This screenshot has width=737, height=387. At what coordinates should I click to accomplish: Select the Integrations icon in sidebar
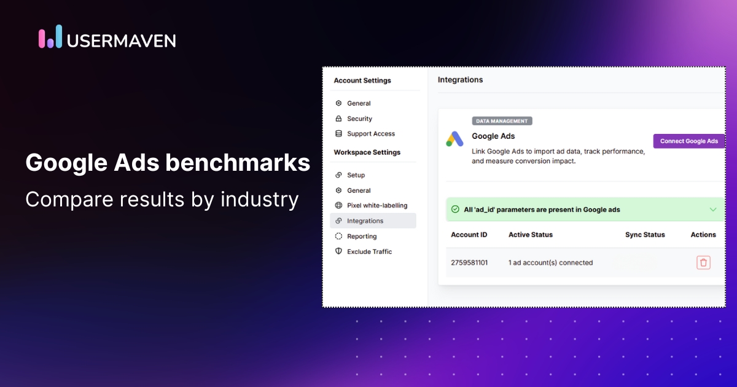(x=338, y=221)
